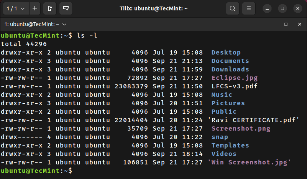The image size is (307, 179).
Task: Expand the 1/1 session switcher dropdown
Action: tap(16, 8)
